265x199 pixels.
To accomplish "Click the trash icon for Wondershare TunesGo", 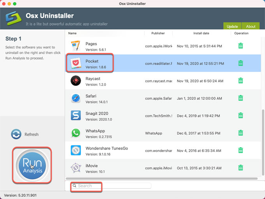I will [x=240, y=150].
